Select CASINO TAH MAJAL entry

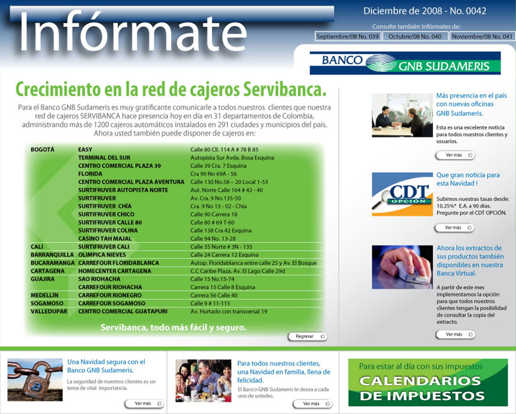105,239
